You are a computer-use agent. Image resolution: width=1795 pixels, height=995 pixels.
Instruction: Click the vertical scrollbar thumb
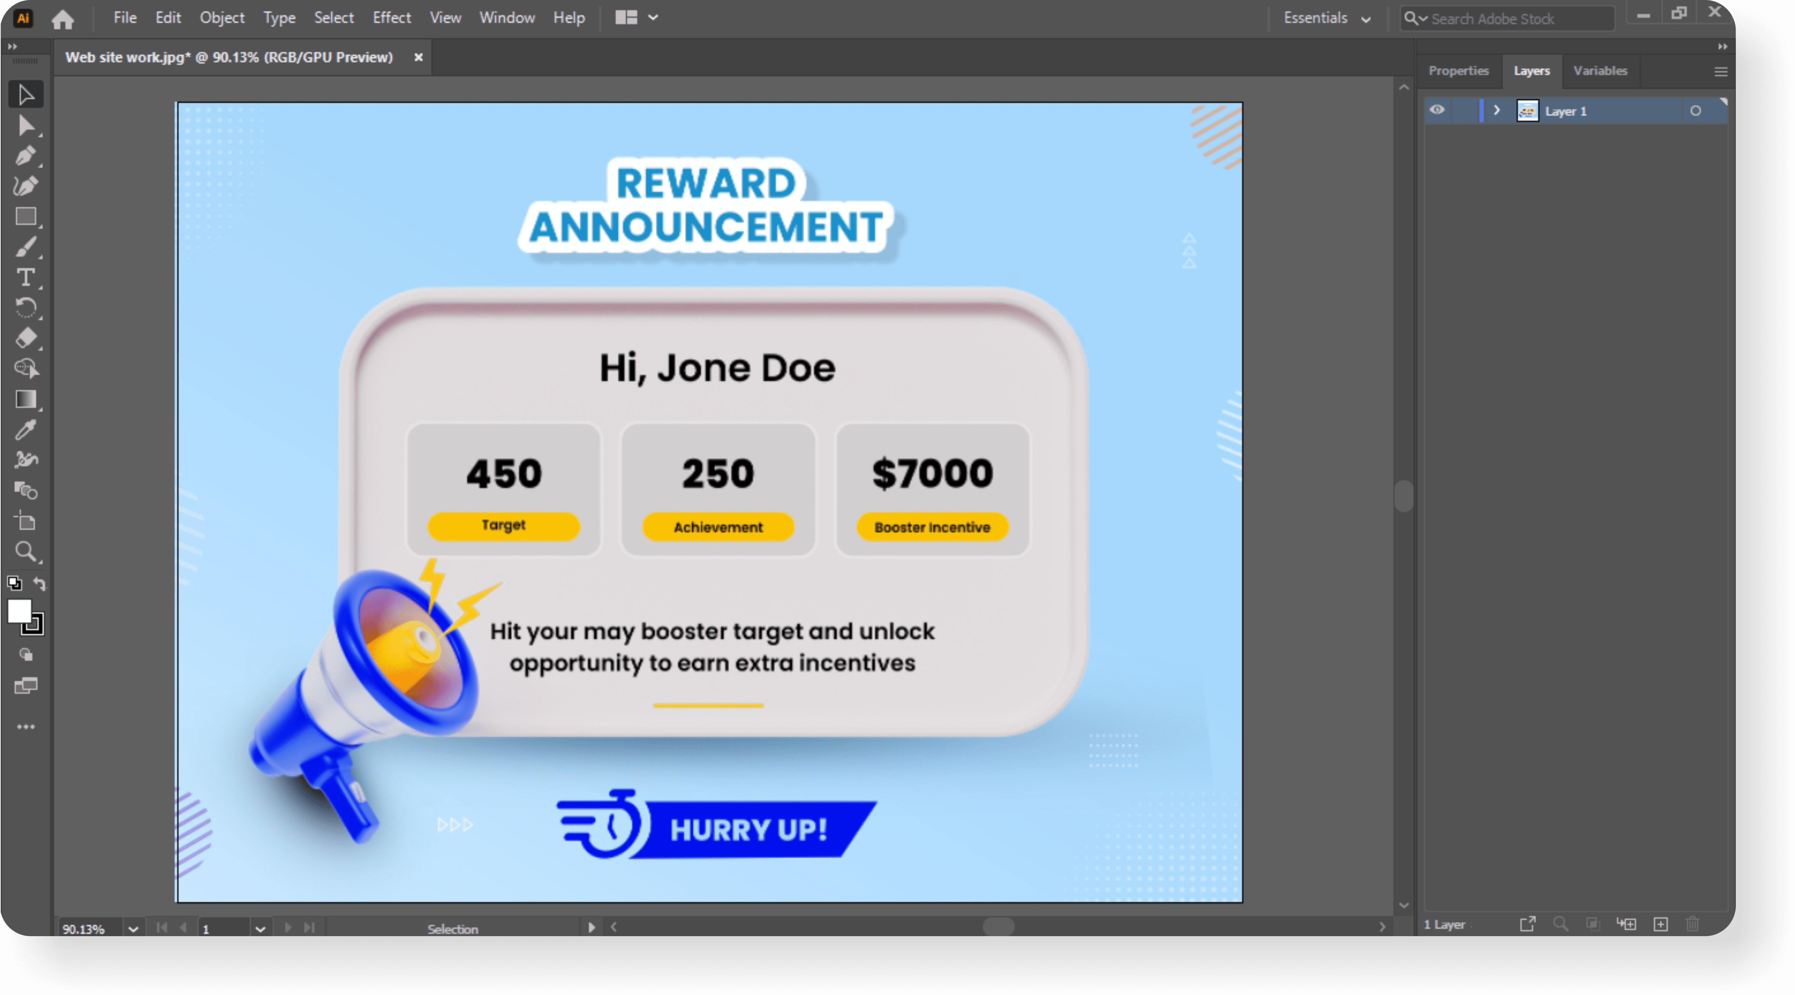click(1403, 496)
